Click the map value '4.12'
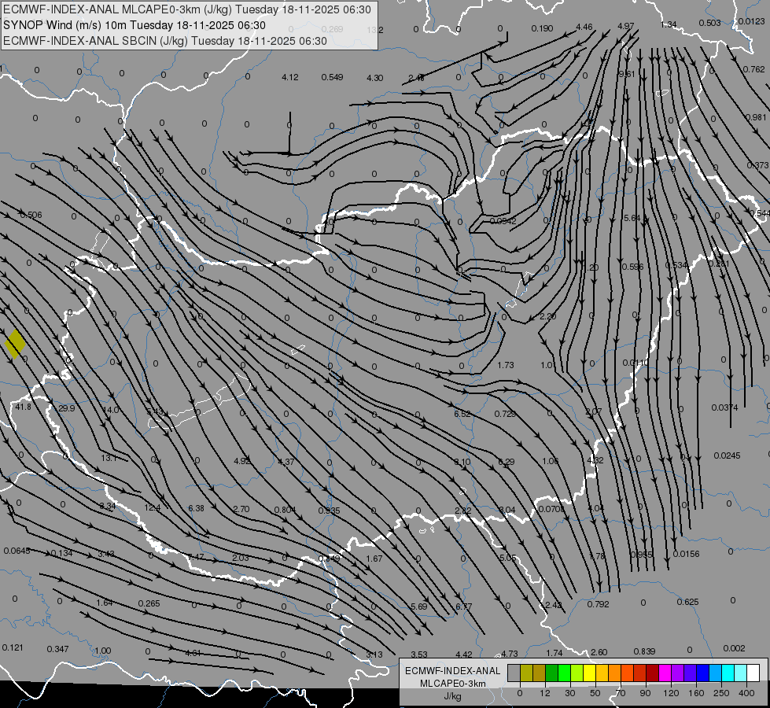770x708 pixels. 289,77
